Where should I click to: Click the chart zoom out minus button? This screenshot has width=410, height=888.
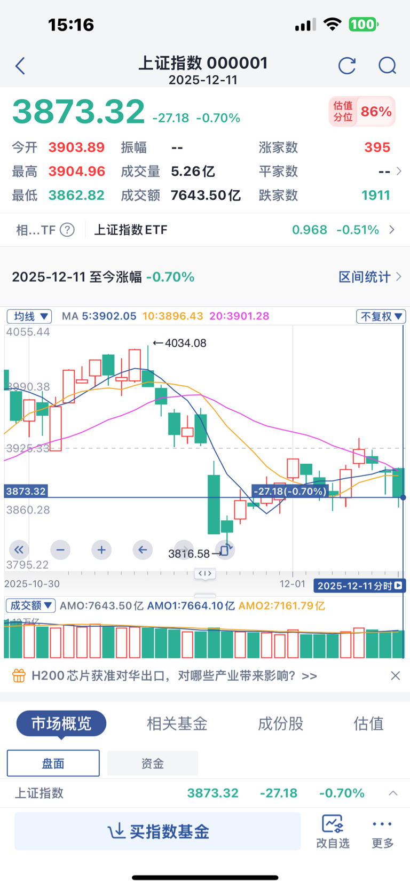click(60, 549)
